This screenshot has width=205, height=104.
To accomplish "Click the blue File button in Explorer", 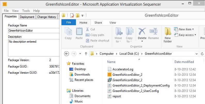I will click(x=69, y=23).
